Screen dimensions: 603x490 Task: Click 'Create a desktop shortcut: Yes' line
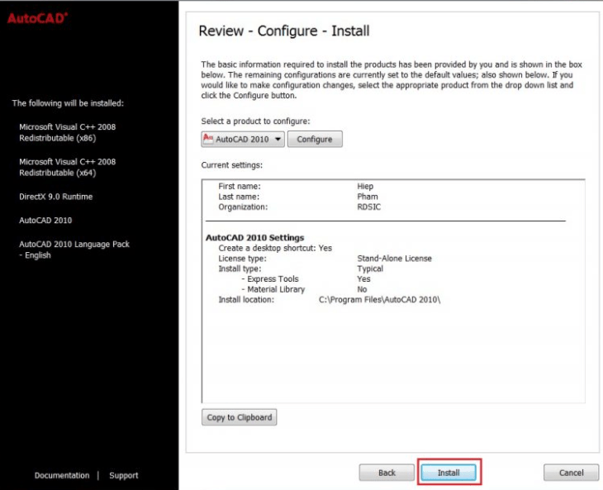(x=275, y=248)
